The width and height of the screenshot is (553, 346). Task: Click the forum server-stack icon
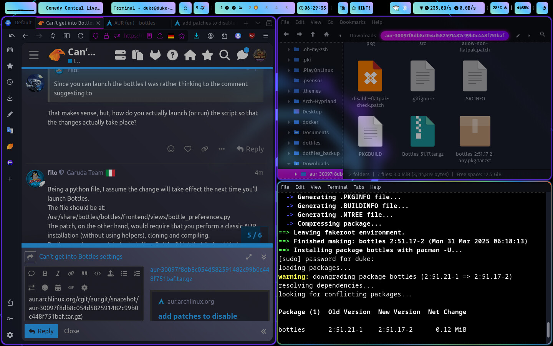point(120,55)
